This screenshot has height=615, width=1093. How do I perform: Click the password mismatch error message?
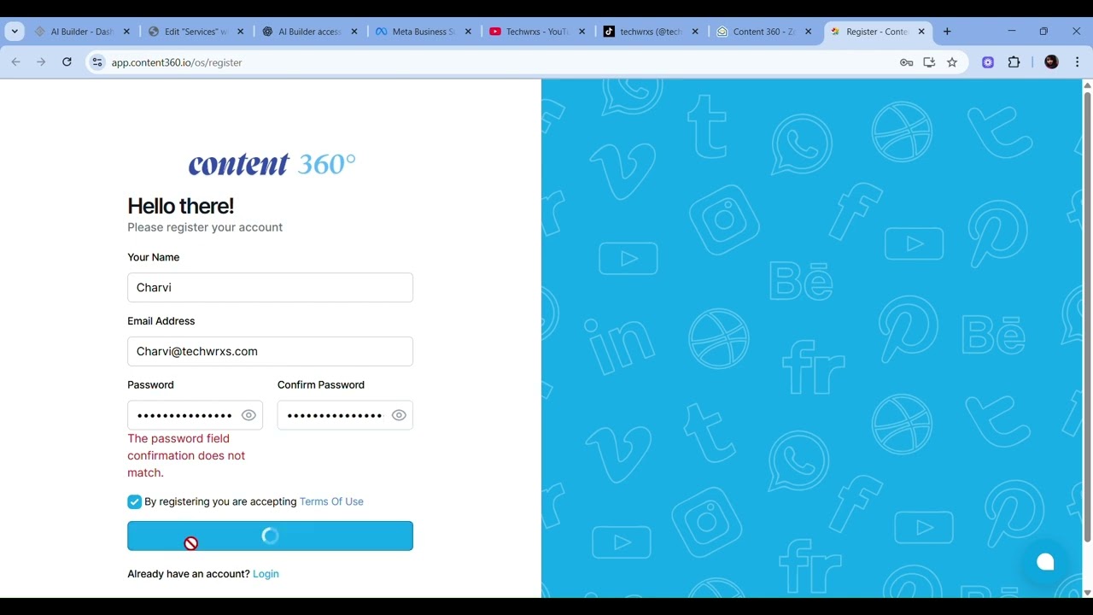[186, 455]
